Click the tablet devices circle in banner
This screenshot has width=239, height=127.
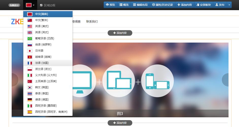click(119, 81)
